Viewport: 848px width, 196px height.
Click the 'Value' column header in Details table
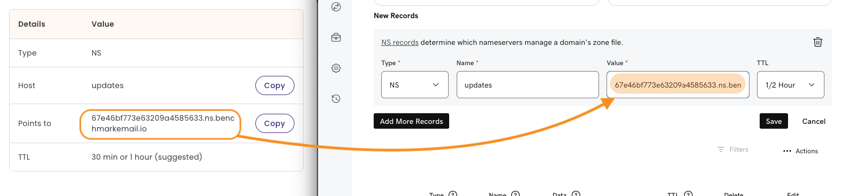pyautogui.click(x=103, y=24)
